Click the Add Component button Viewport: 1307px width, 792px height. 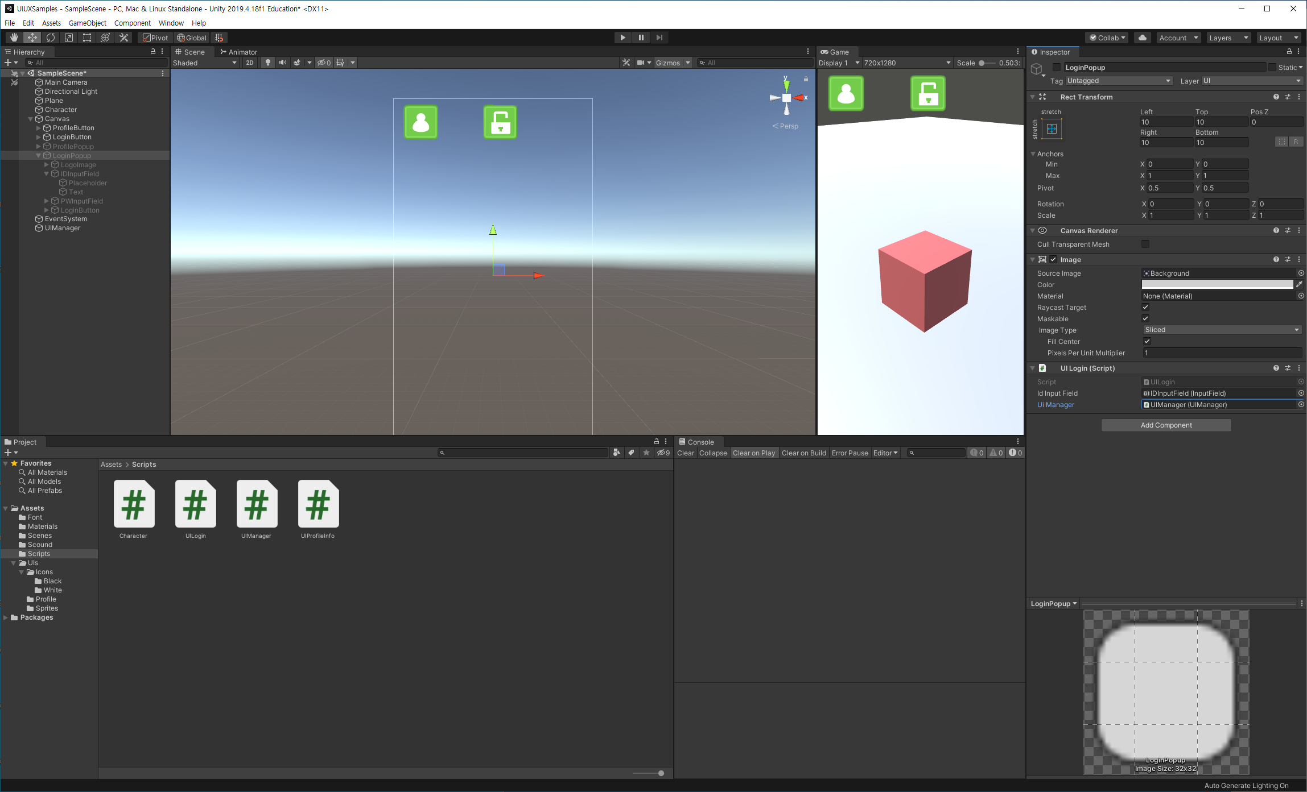pos(1166,425)
